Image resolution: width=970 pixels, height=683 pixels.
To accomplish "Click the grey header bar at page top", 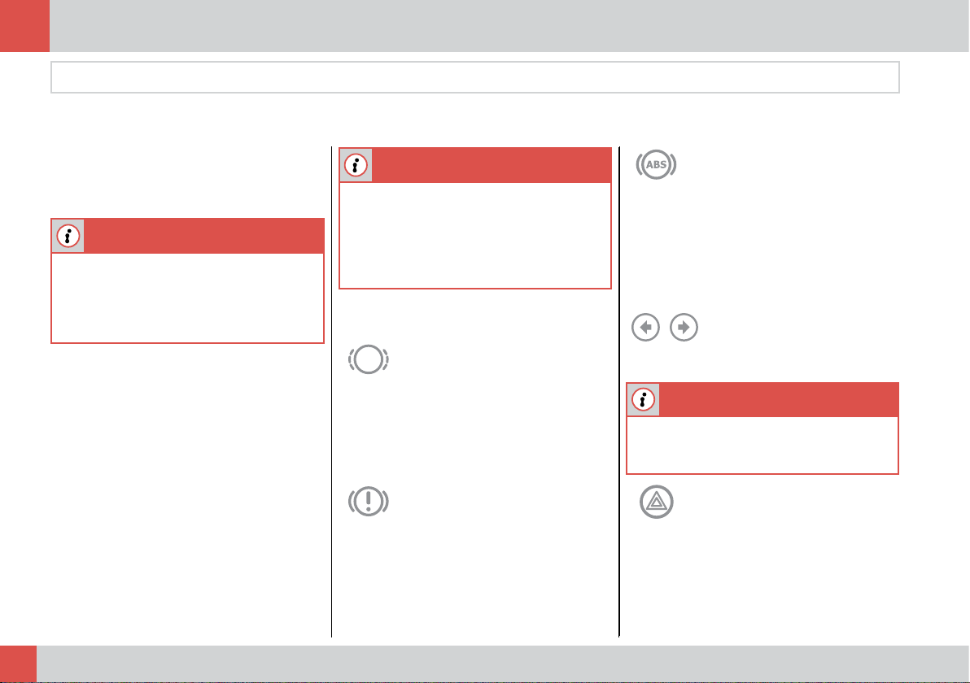I will [509, 26].
